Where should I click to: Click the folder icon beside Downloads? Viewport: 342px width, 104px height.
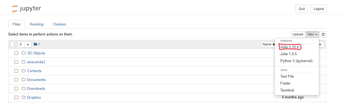[24, 88]
